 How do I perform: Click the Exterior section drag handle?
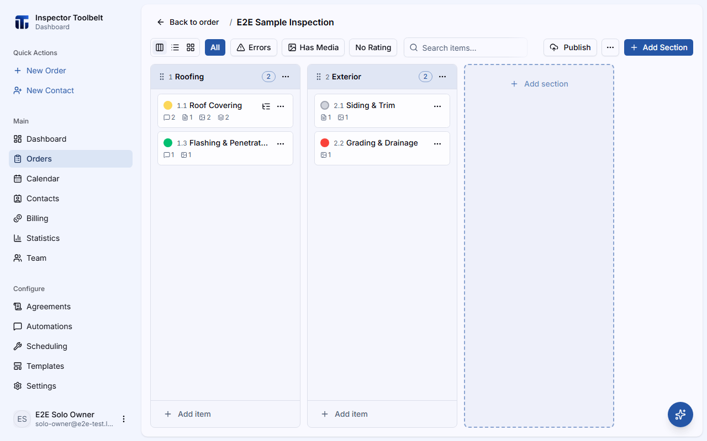[319, 77]
